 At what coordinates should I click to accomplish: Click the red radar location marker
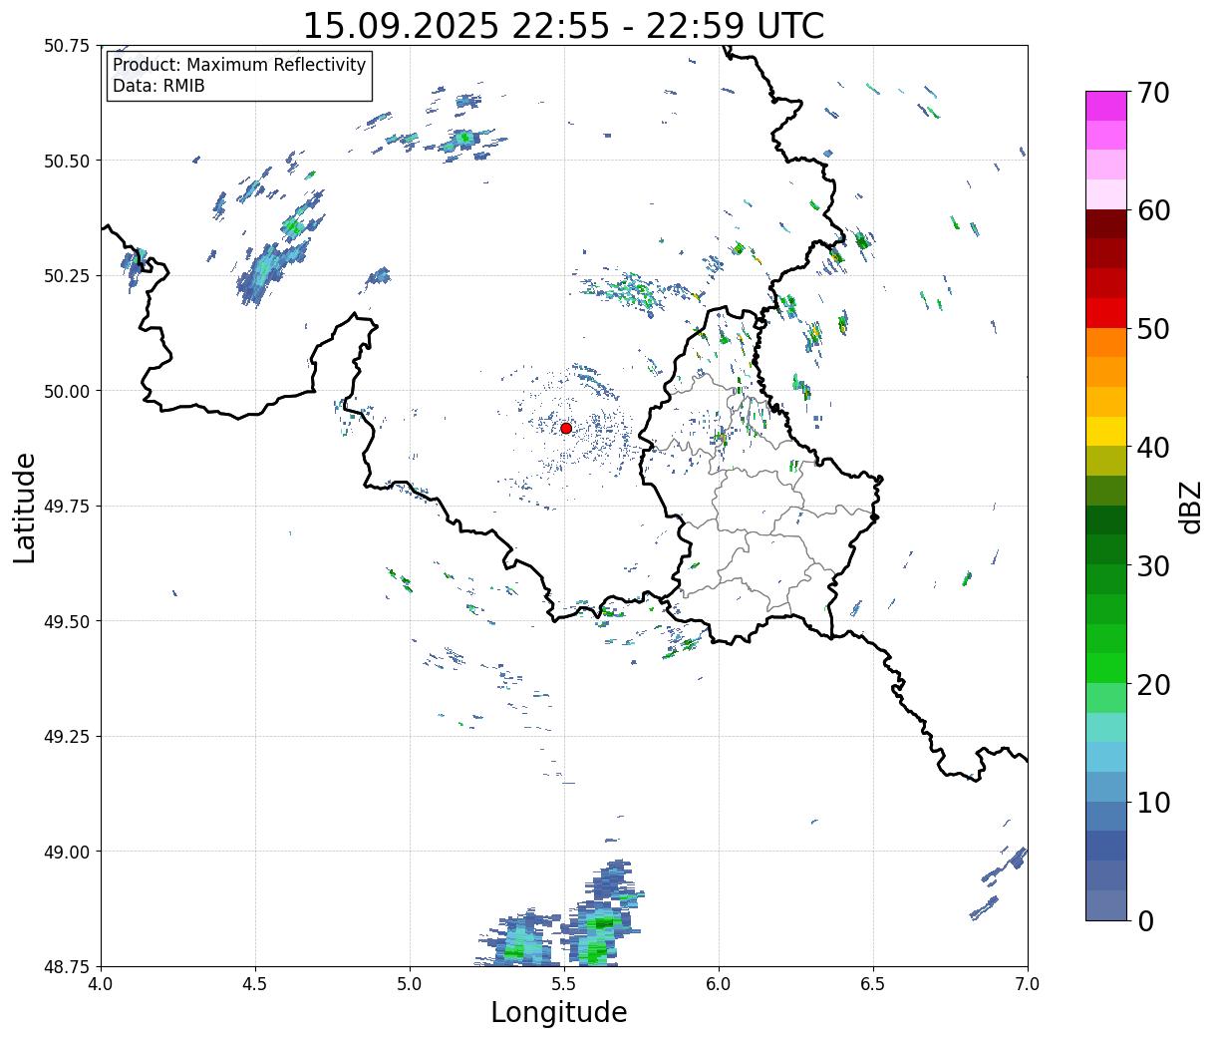566,428
